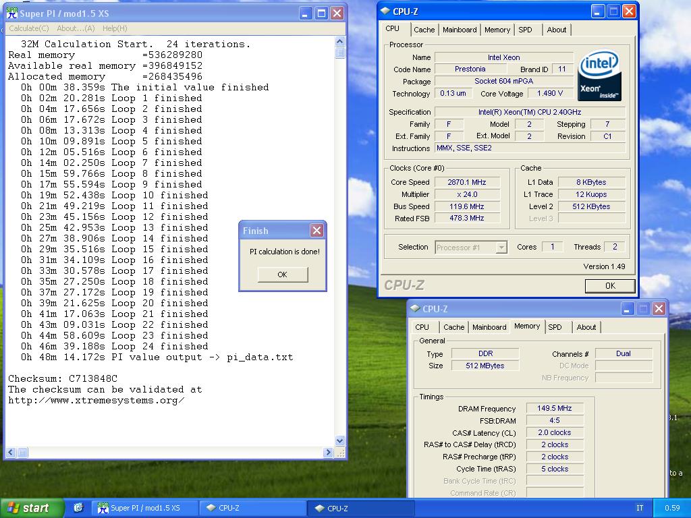Minimize the top CPU-Z window
Image resolution: width=691 pixels, height=518 pixels.
pyautogui.click(x=597, y=11)
